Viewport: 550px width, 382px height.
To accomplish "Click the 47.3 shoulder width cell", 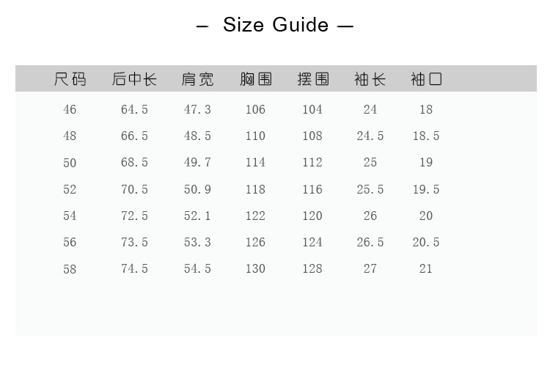I will click(197, 109).
